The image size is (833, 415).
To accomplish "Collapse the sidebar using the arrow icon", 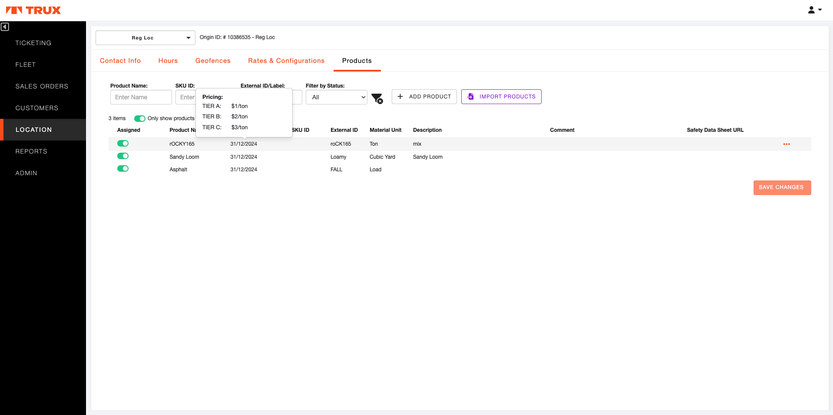I will pyautogui.click(x=5, y=27).
